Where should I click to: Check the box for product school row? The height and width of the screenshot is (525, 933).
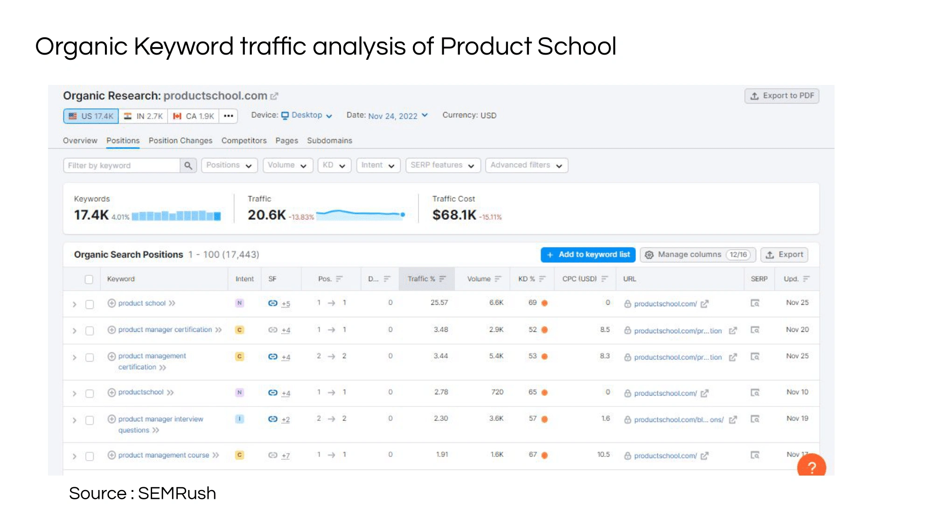(x=90, y=304)
